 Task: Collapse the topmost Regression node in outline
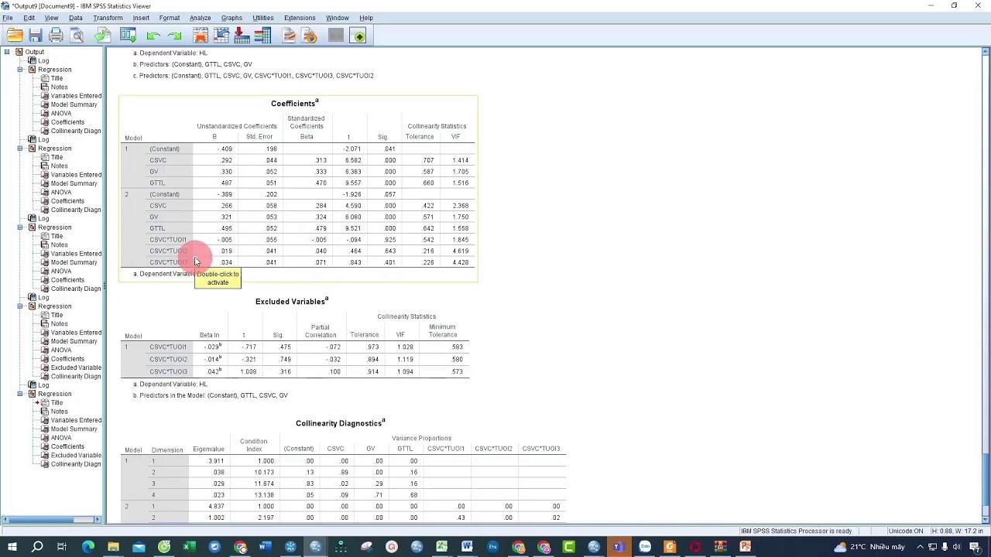tap(21, 70)
